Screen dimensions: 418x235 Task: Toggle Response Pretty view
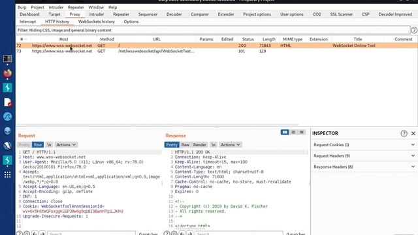(172, 145)
